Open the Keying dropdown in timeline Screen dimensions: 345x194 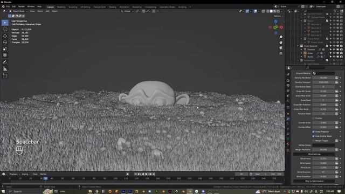click(26, 174)
